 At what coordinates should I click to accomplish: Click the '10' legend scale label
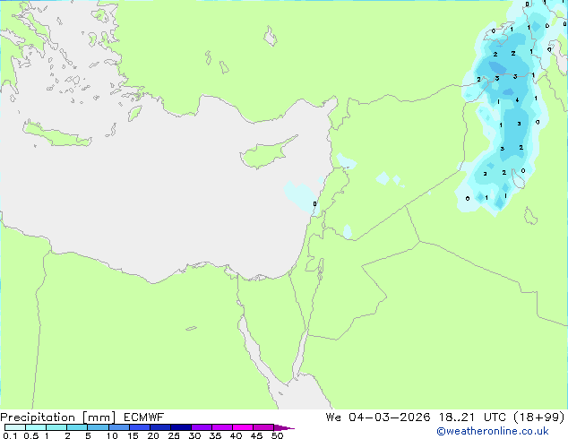(112, 435)
